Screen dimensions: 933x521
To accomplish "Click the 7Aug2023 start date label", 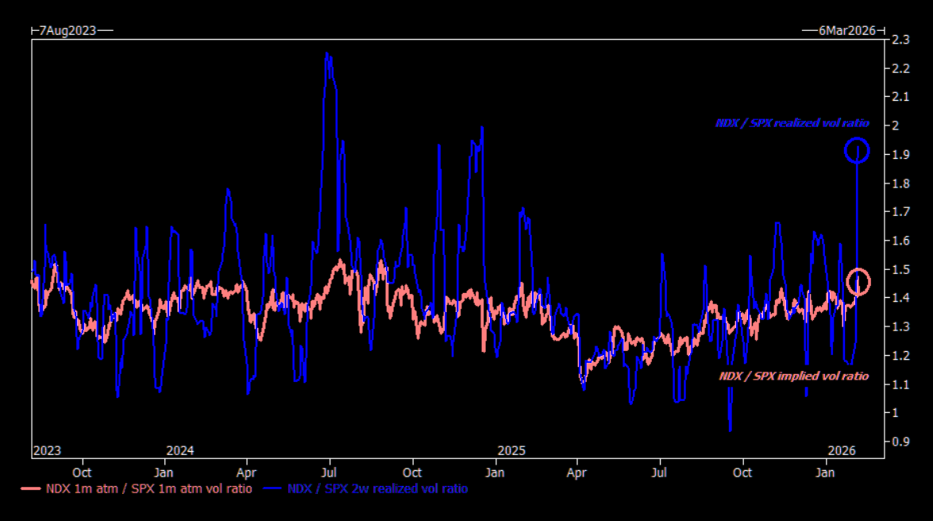I will (67, 30).
